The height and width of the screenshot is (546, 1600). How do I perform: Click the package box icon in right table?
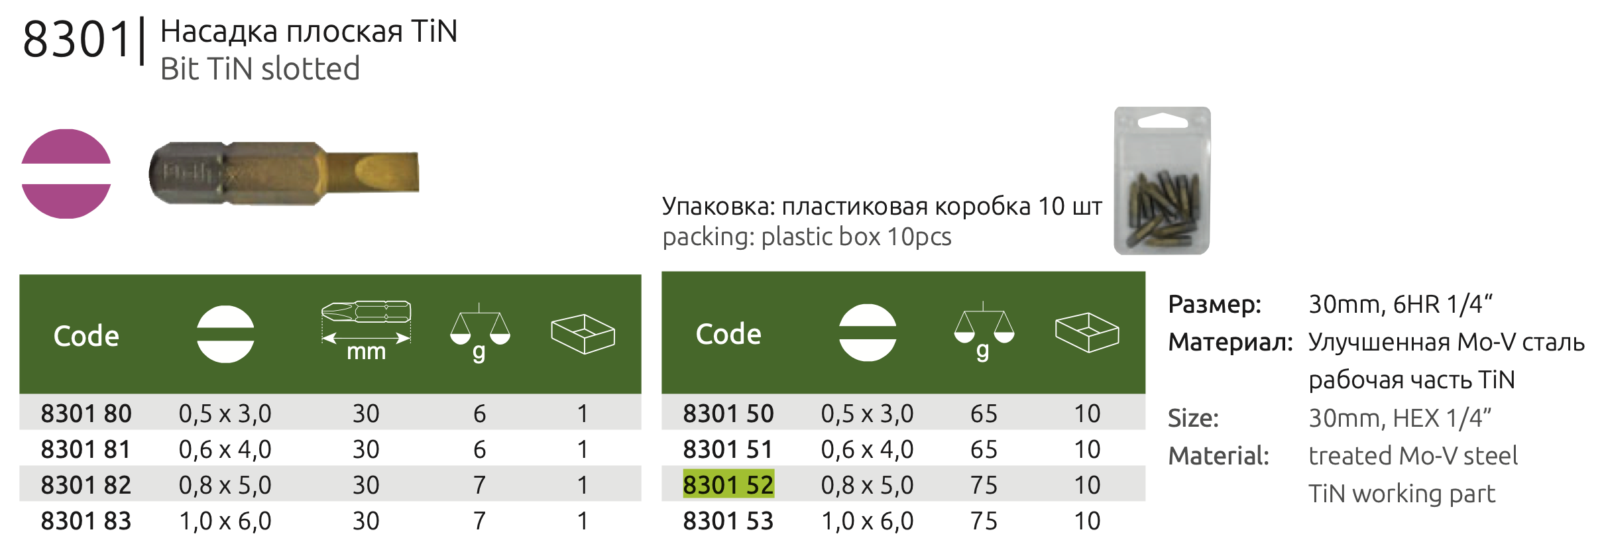pyautogui.click(x=1087, y=332)
